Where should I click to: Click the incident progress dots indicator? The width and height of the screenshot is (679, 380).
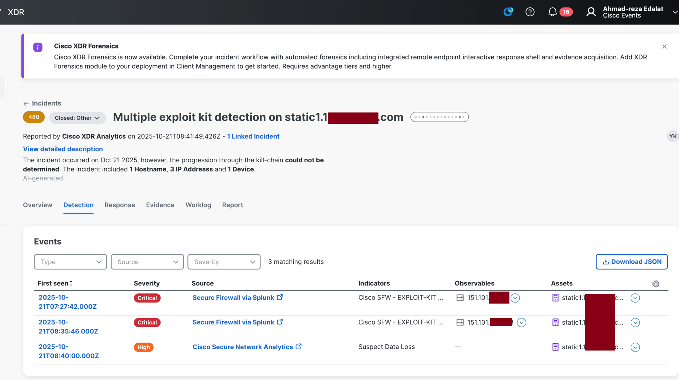pos(439,117)
